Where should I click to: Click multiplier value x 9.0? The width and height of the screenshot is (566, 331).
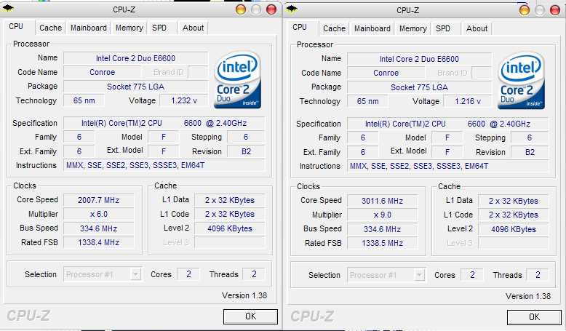click(x=382, y=215)
